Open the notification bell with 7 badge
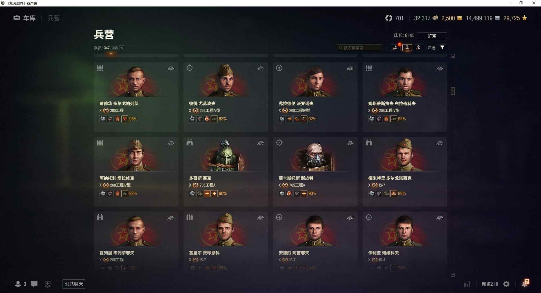Screen dimensions: 541x293 (525, 283)
